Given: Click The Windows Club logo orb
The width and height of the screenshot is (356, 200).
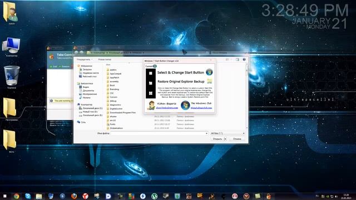Looking at the screenshot, I should click(185, 105).
